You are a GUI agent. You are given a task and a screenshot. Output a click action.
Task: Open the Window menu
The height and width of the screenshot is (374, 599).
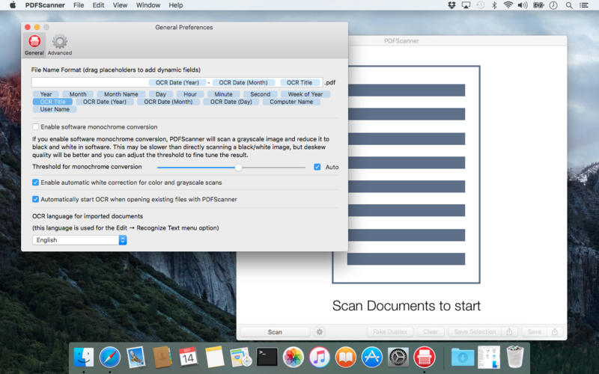[x=148, y=5]
